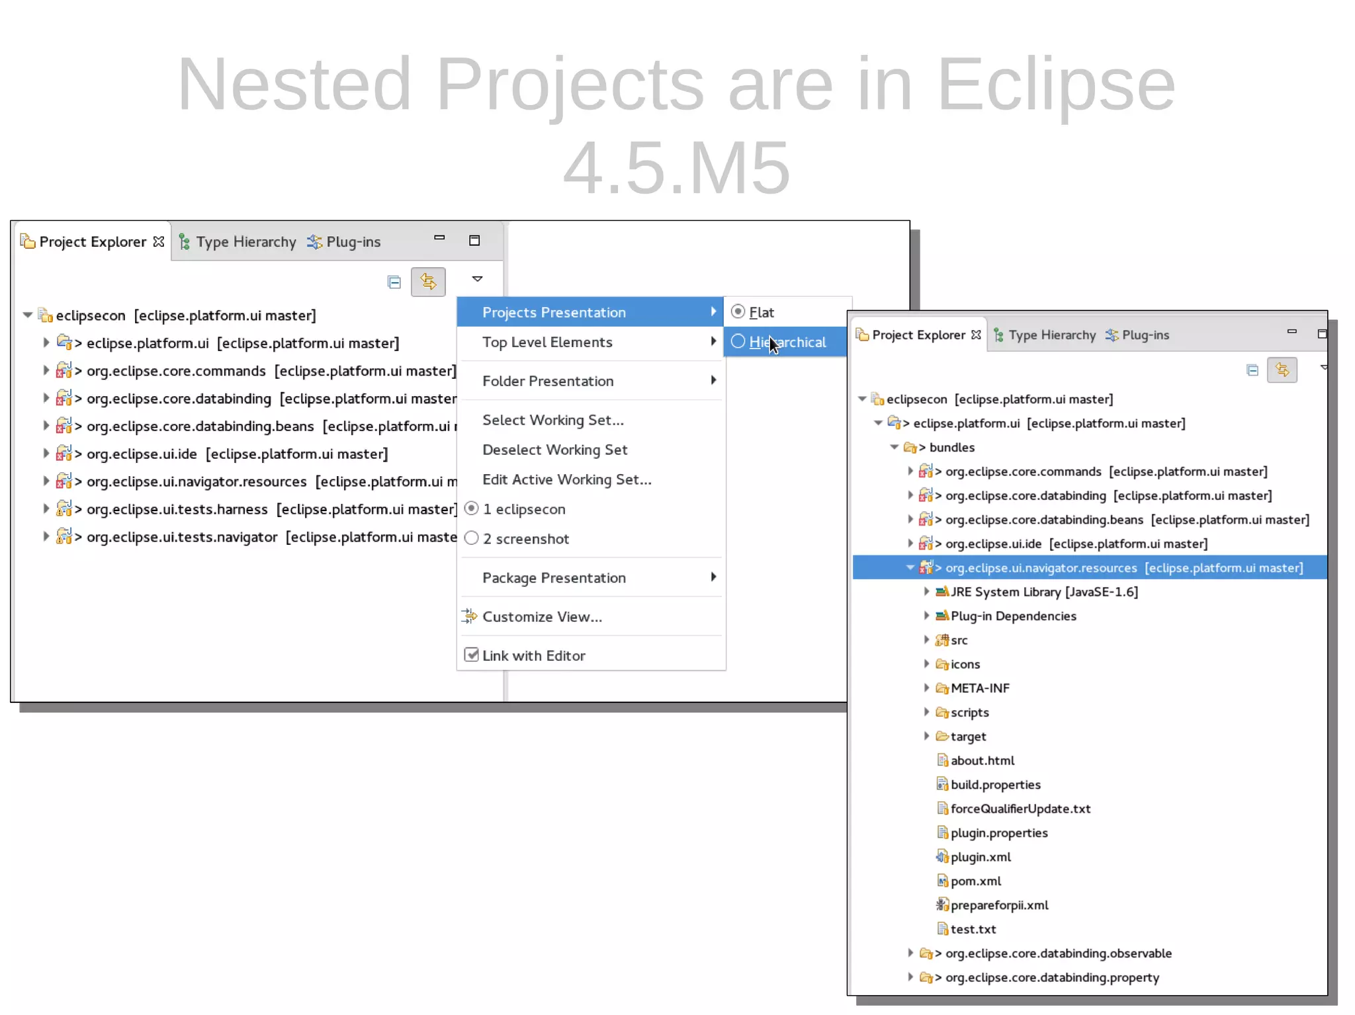Click JRE System Library icon
The width and height of the screenshot is (1355, 1015).
coord(942,592)
